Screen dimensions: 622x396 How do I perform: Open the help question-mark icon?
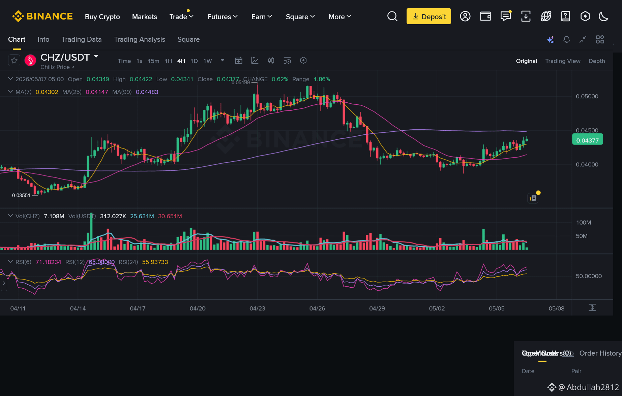pyautogui.click(x=565, y=16)
